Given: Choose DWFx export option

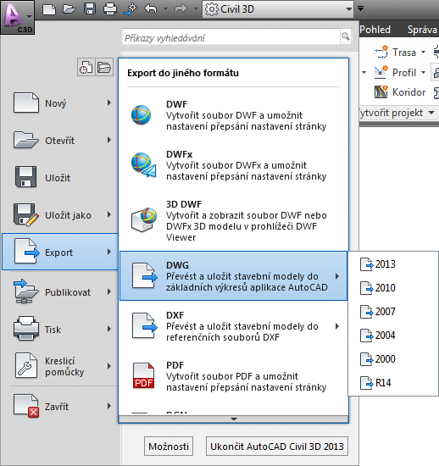Looking at the screenshot, I should click(233, 165).
